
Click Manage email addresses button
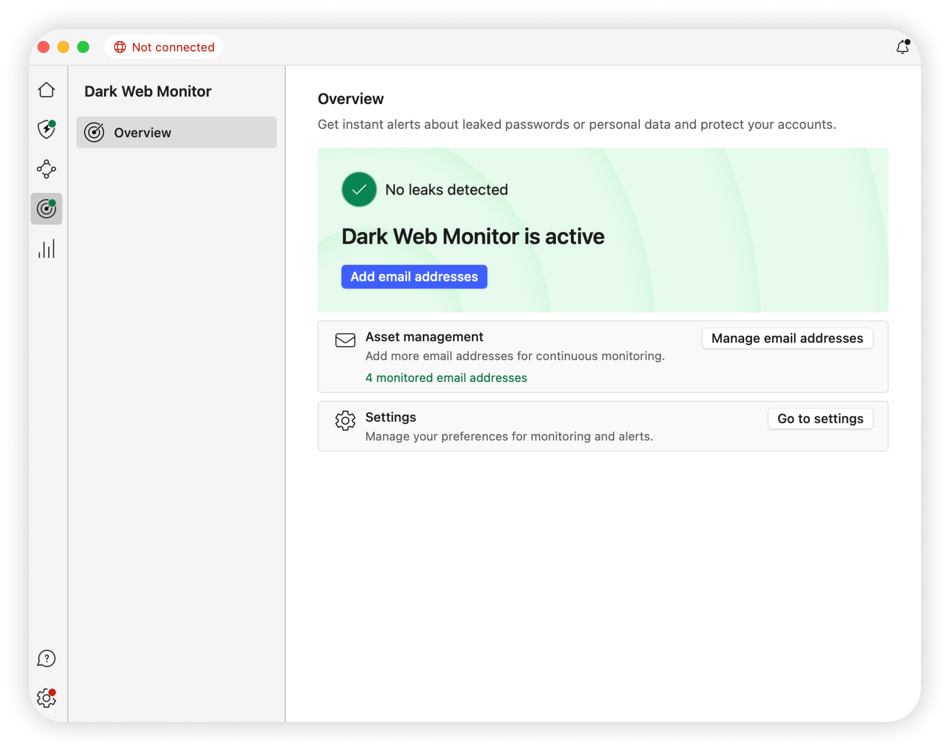click(x=787, y=338)
